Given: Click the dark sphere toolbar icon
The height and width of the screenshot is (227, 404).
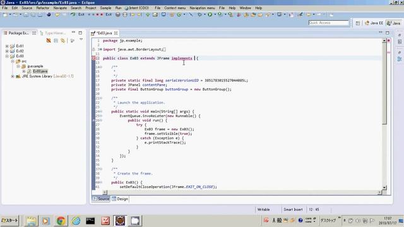Looking at the screenshot, I should tap(49, 15).
